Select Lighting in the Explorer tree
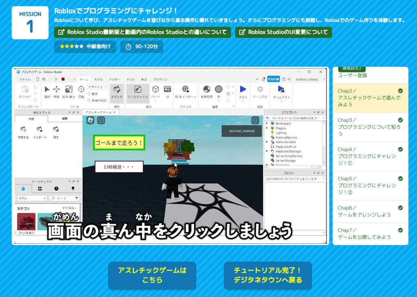This screenshot has width=417, height=297. [x=281, y=133]
